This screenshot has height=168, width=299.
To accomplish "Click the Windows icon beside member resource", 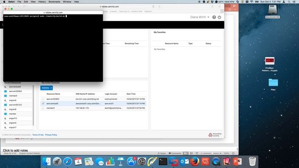I will pos(5,114).
